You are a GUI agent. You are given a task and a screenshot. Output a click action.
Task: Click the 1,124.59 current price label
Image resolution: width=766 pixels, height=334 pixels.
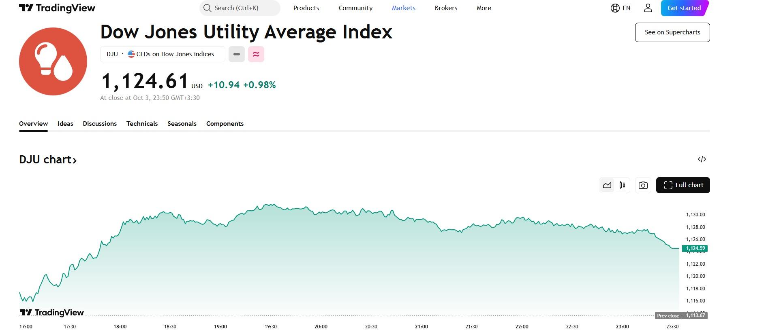click(x=695, y=248)
